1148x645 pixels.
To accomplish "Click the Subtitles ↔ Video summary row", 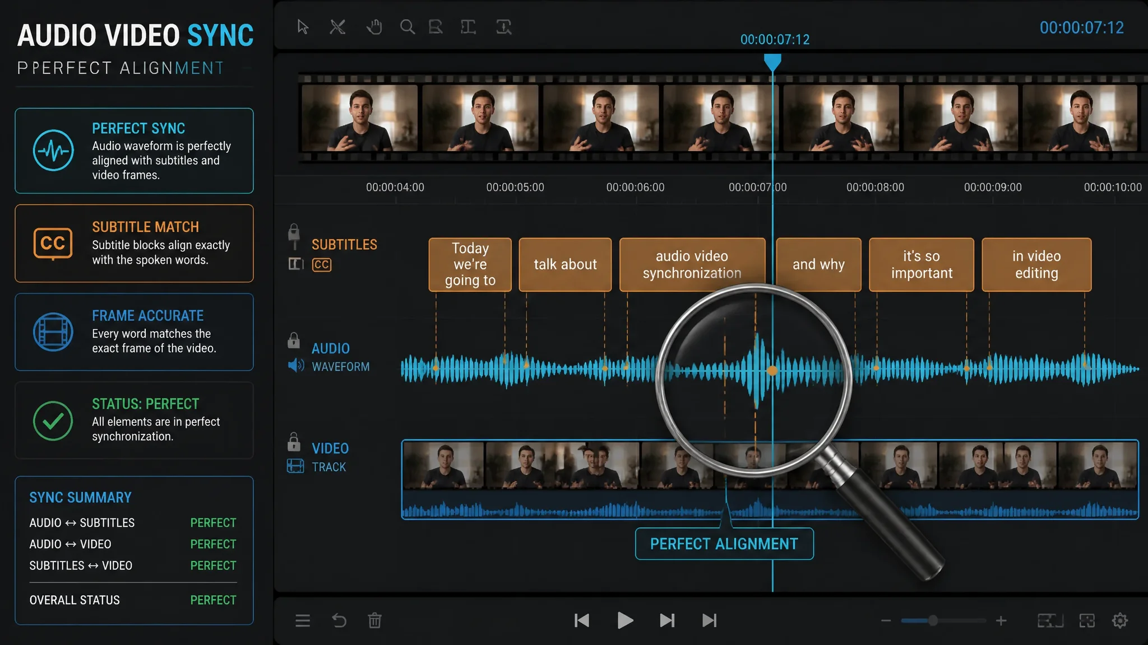I will click(x=133, y=565).
